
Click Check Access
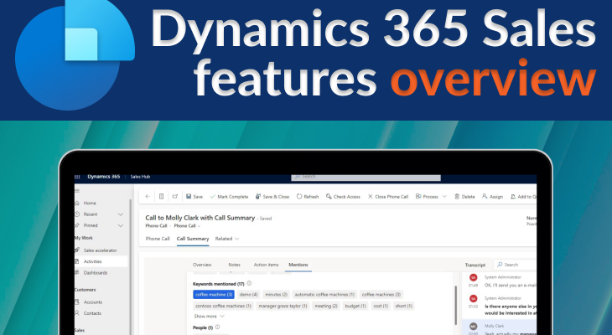coord(343,197)
